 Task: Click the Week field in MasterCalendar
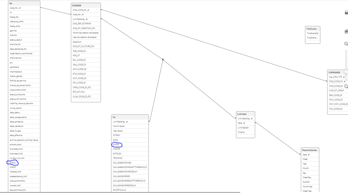310,159
